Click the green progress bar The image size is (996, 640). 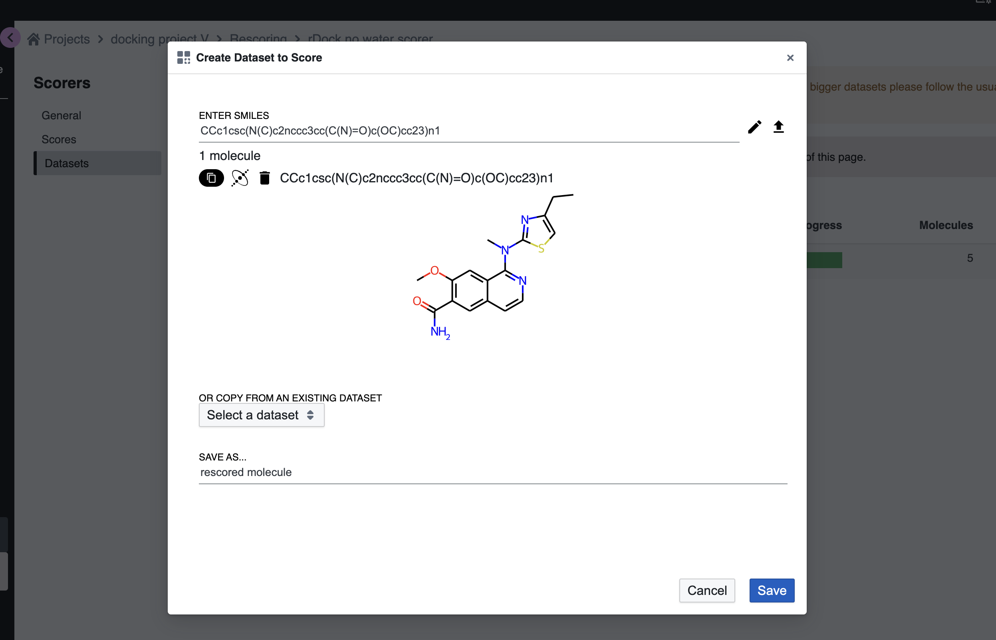(824, 260)
